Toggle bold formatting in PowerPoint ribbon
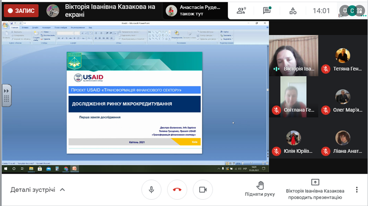Viewport: 368px width, 206px height. [58, 38]
